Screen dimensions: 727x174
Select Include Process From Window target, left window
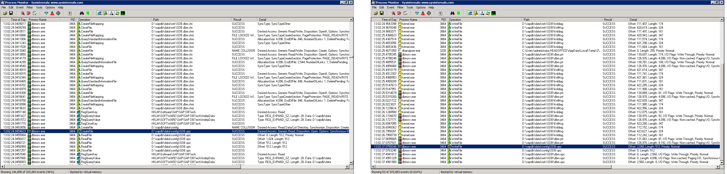click(58, 13)
